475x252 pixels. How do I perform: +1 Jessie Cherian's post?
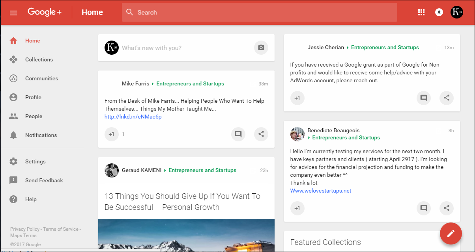[x=297, y=98]
